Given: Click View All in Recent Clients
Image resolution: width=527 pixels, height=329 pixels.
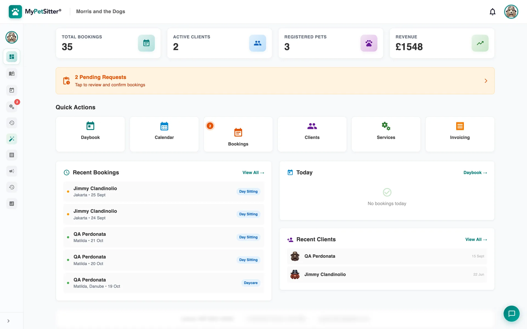Looking at the screenshot, I should pyautogui.click(x=476, y=239).
